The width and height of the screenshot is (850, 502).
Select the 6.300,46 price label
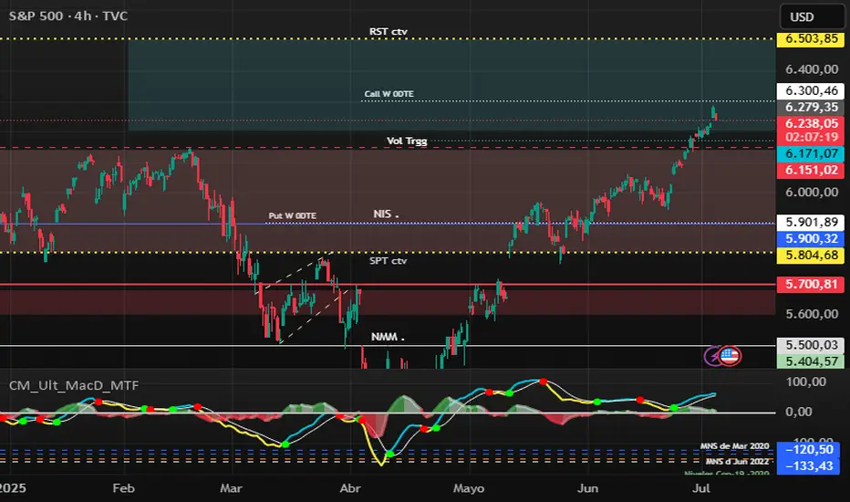(812, 90)
